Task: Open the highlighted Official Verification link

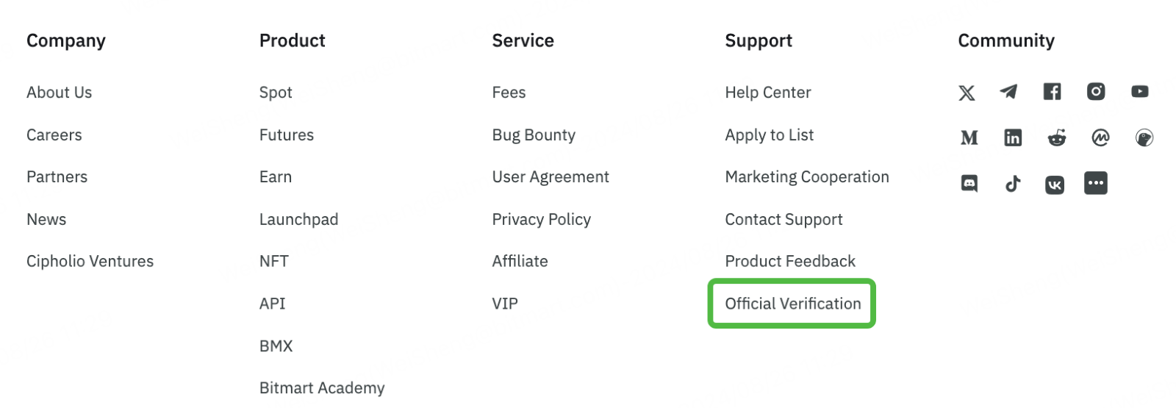Action: [x=792, y=304]
